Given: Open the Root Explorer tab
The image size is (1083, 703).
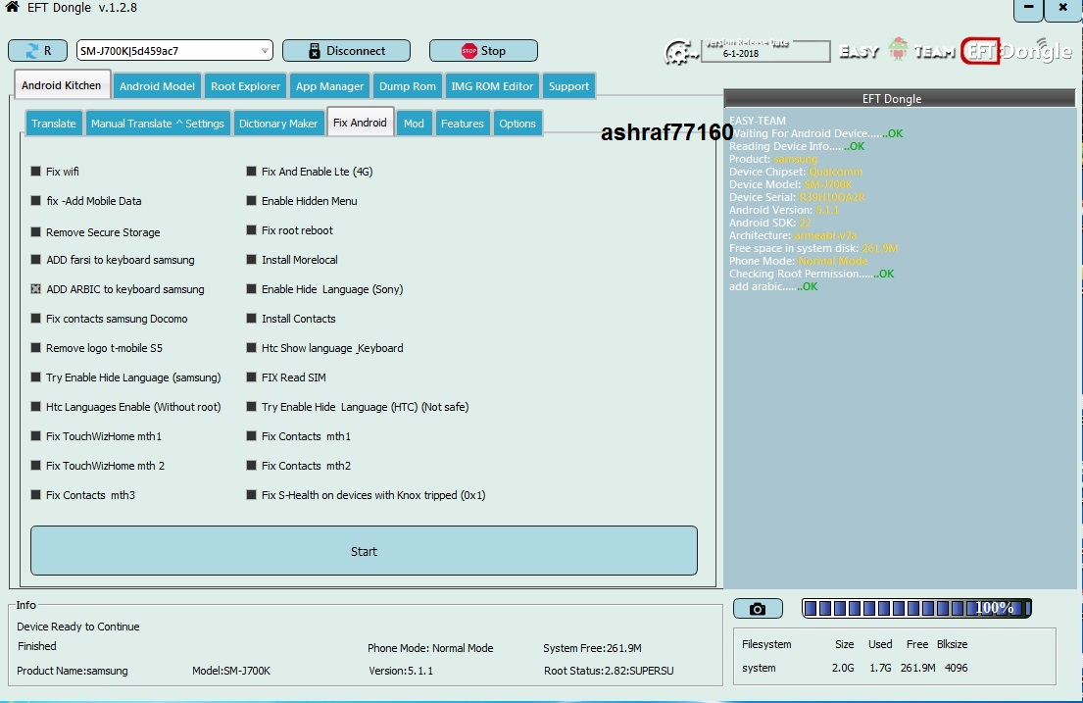Looking at the screenshot, I should (245, 85).
